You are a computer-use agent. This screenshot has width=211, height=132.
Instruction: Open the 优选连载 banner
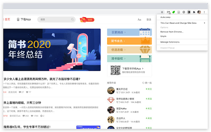click(x=130, y=50)
